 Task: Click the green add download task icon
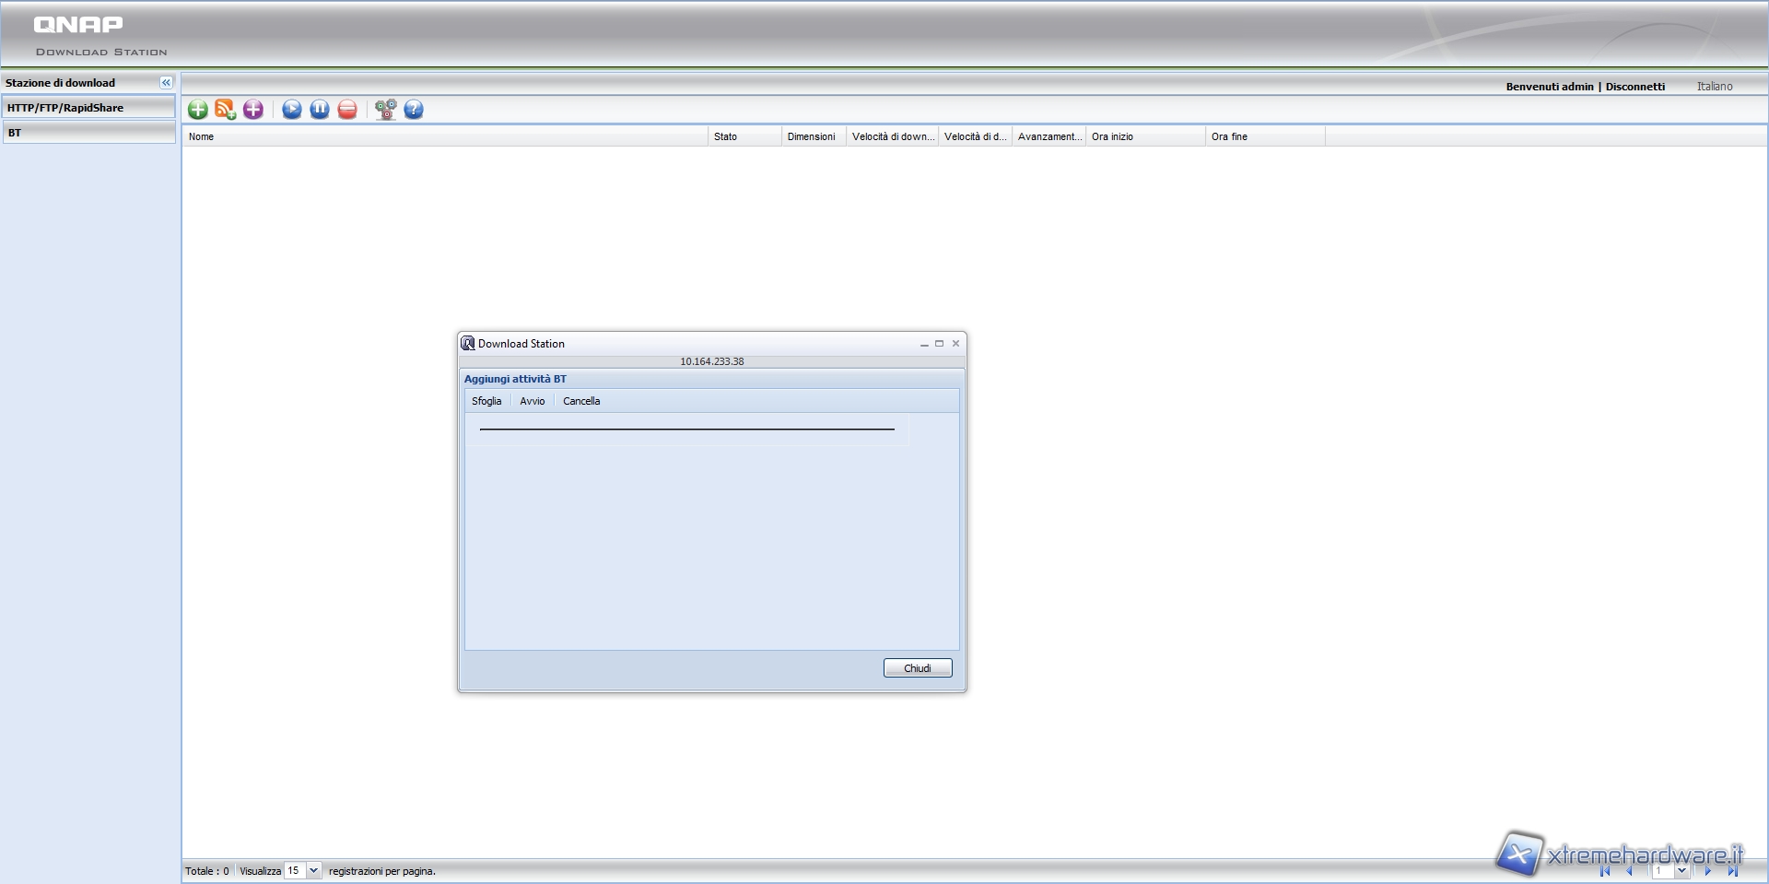pos(197,110)
